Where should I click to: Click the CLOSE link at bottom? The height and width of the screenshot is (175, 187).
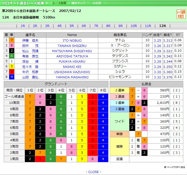coord(93,172)
